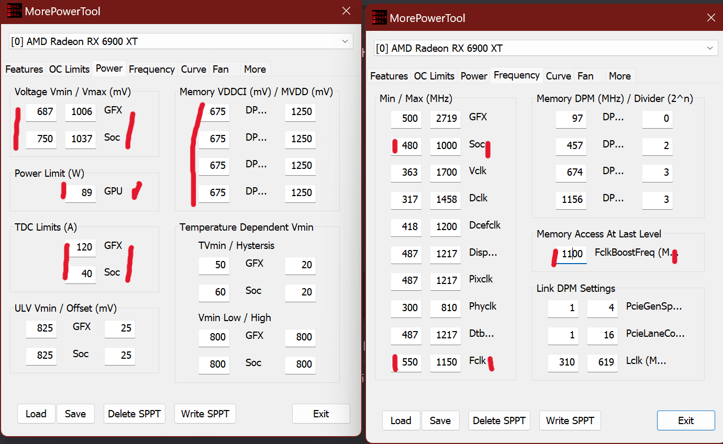Image resolution: width=723 pixels, height=444 pixels.
Task: Open More tab in left window
Action: [255, 69]
